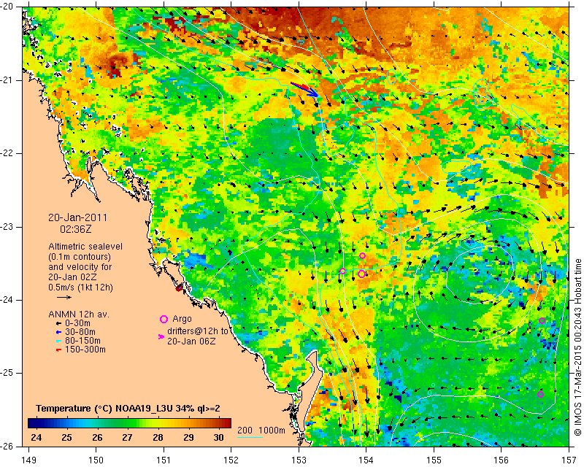Click the 'Argo' legend text

(x=182, y=319)
